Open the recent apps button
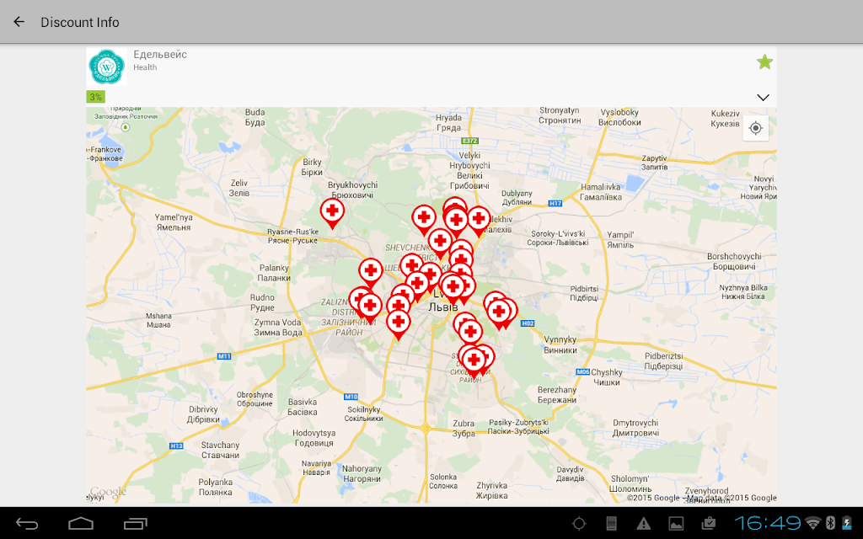The image size is (863, 539). coord(136,524)
